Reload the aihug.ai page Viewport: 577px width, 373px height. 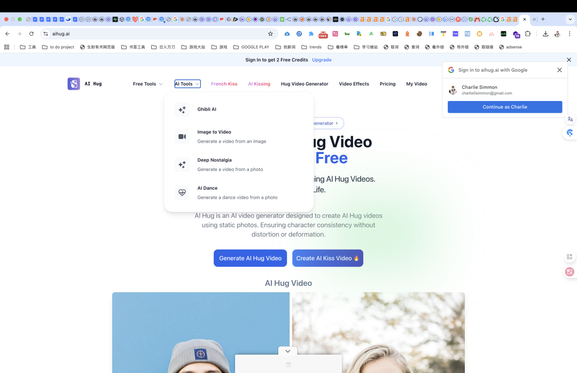(32, 34)
